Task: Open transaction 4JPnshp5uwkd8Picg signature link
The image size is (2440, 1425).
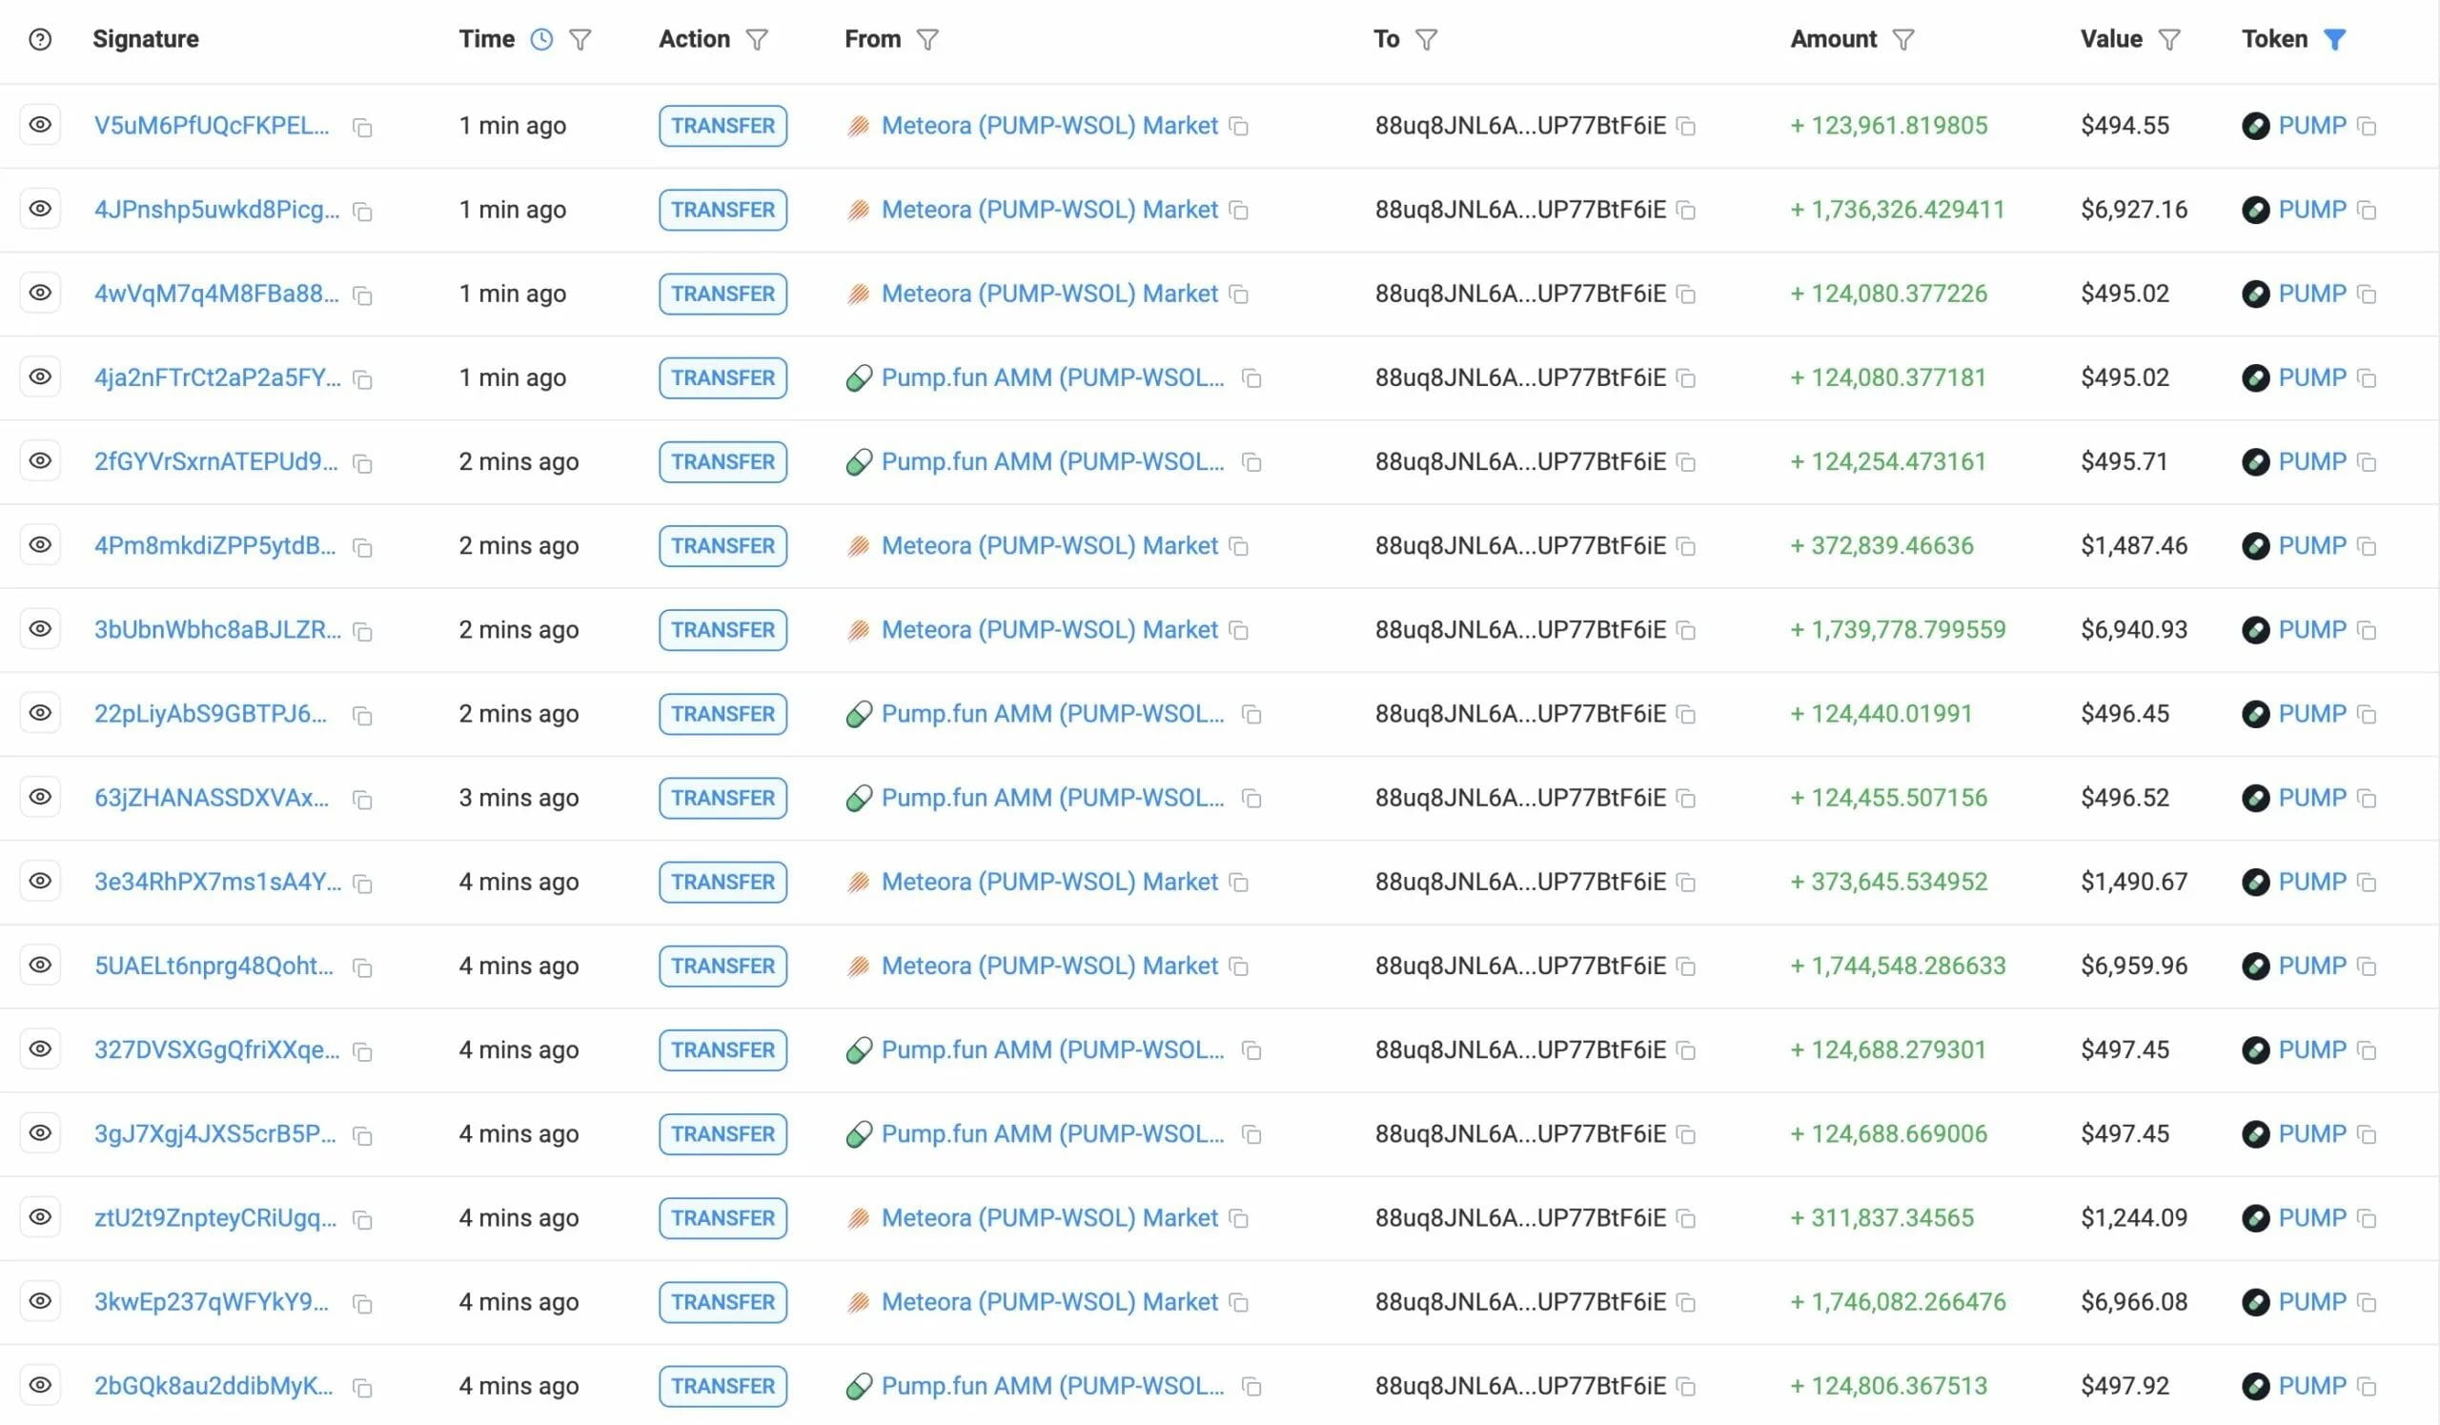Action: pos(217,209)
